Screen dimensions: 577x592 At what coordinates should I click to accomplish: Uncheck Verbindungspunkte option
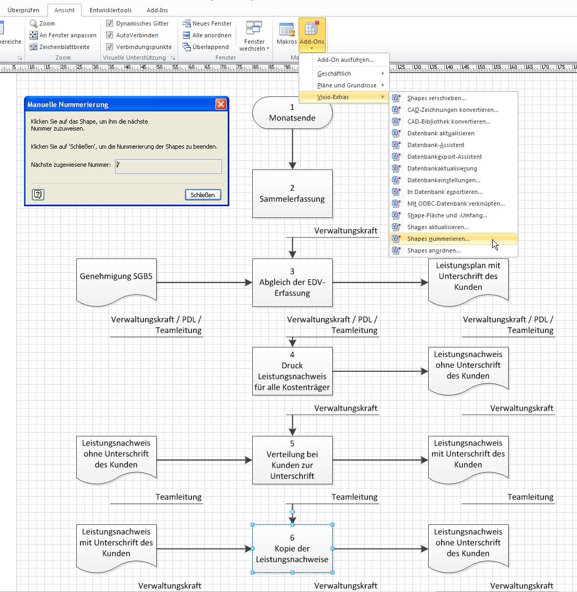[x=109, y=47]
